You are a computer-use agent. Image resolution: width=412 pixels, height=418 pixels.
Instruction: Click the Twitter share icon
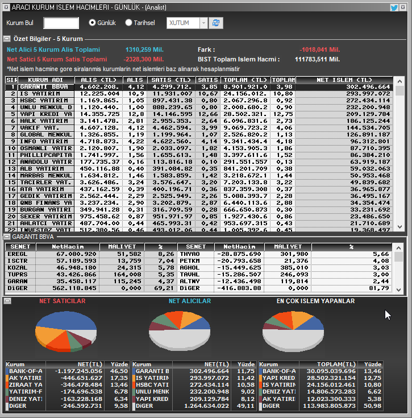[x=394, y=7]
